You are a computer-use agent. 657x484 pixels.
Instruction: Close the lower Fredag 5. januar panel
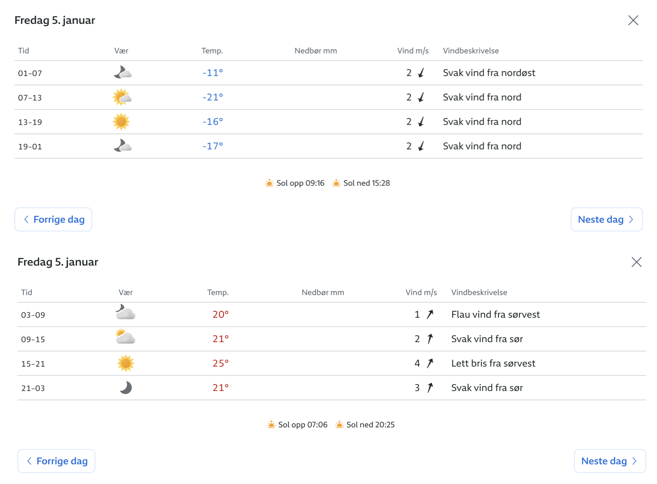coord(637,262)
